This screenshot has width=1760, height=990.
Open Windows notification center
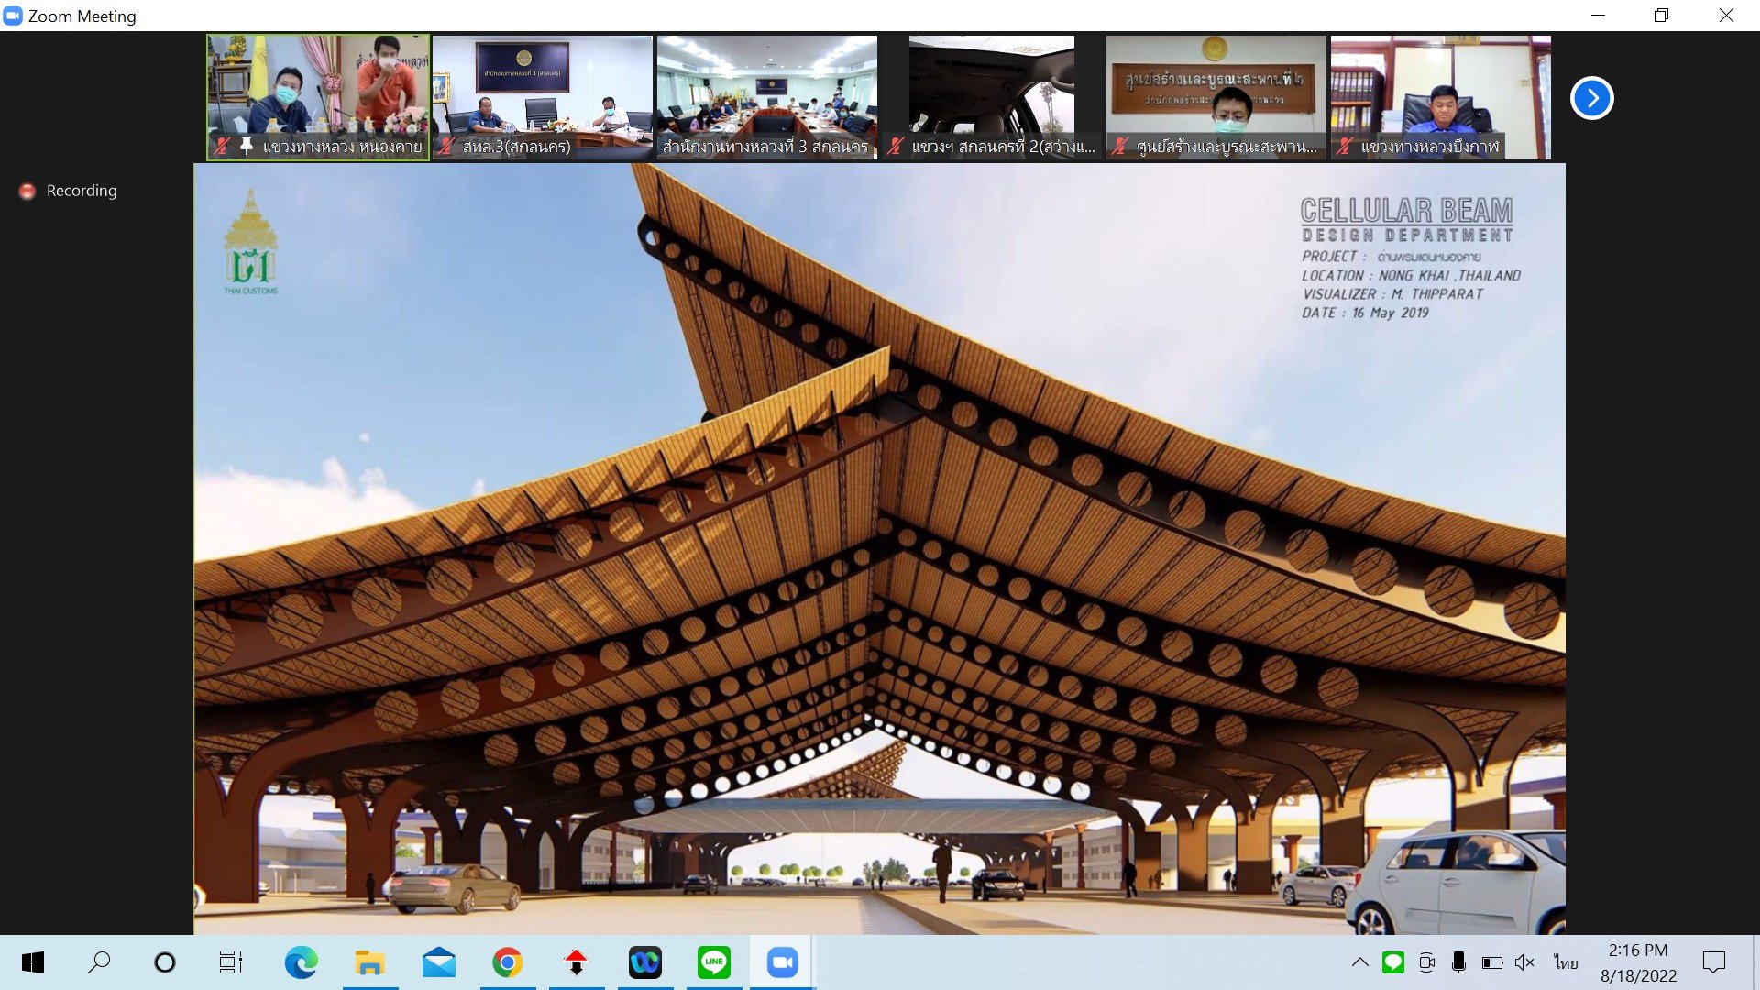coord(1713,962)
